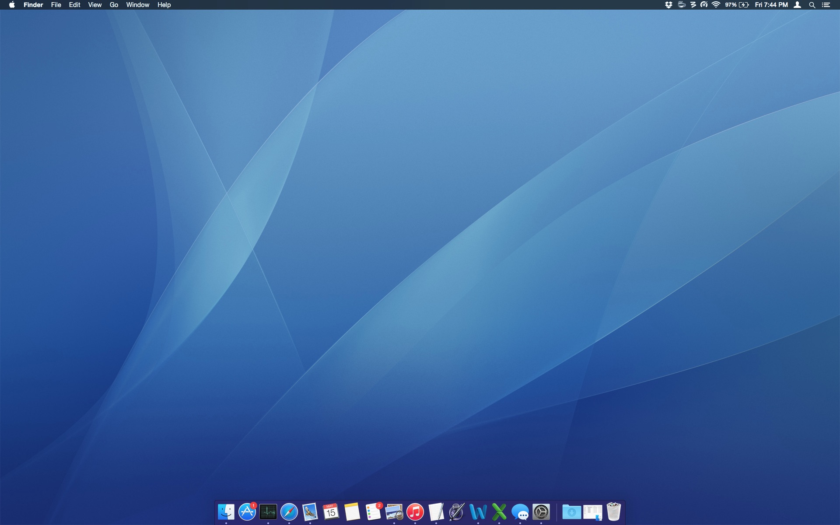Open the Window menu
This screenshot has height=525, width=840.
[x=138, y=5]
